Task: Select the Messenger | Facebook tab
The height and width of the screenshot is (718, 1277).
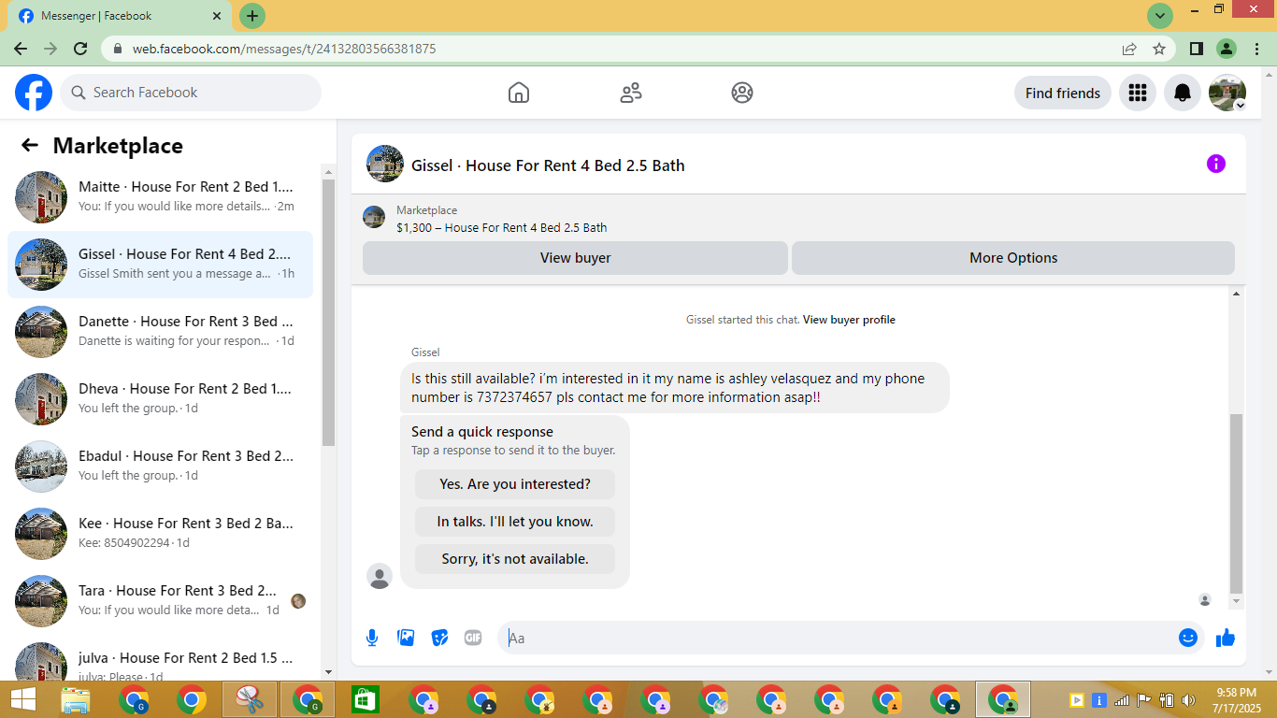Action: pyautogui.click(x=118, y=16)
